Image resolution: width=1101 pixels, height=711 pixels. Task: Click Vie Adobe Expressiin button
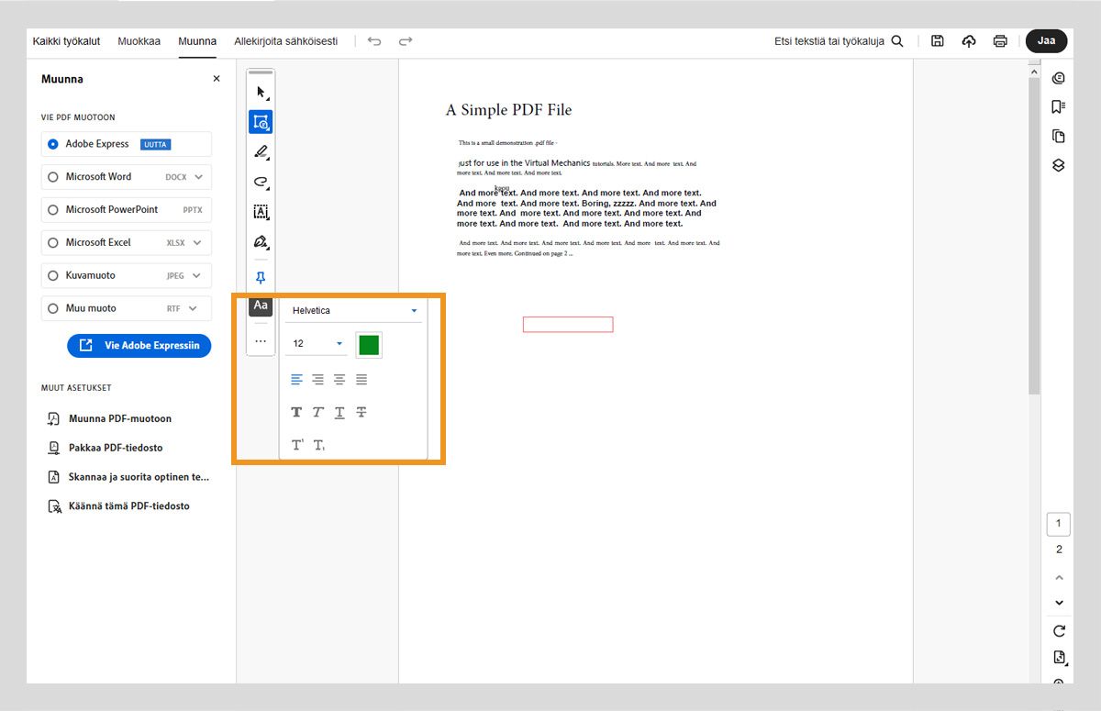coord(139,345)
